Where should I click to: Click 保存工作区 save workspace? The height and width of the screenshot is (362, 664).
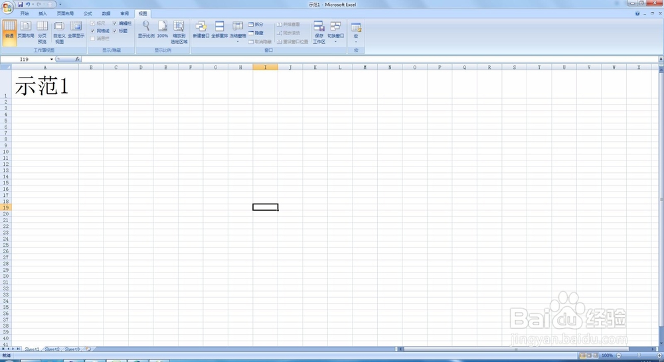319,32
